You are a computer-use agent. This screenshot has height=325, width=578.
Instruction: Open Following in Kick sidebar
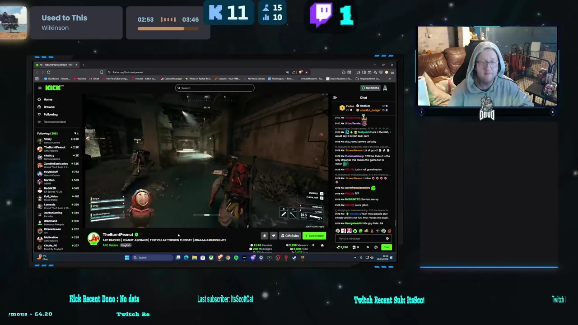click(x=50, y=114)
